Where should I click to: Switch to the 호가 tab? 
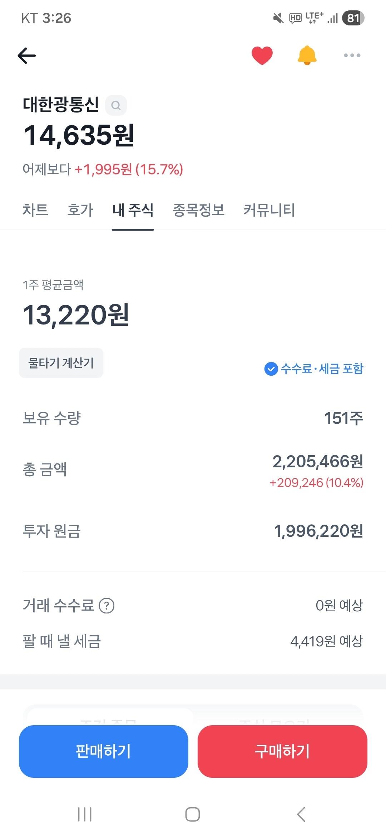80,210
